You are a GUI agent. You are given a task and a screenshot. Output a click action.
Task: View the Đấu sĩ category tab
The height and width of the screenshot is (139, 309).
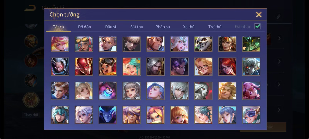tap(111, 27)
